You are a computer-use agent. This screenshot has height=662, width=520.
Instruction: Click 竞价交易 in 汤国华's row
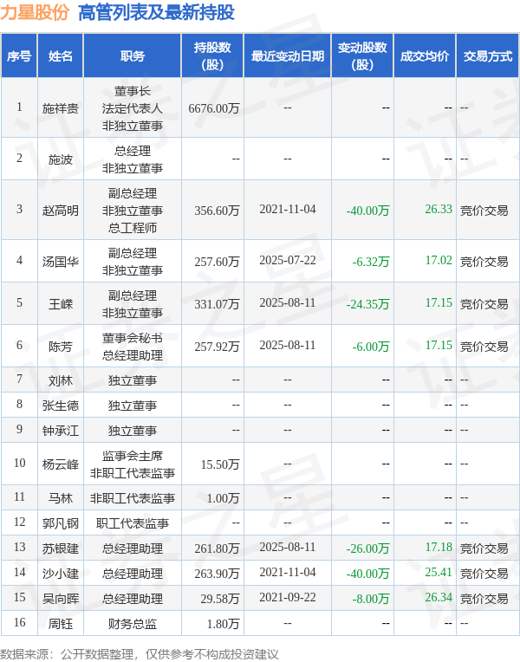point(484,262)
